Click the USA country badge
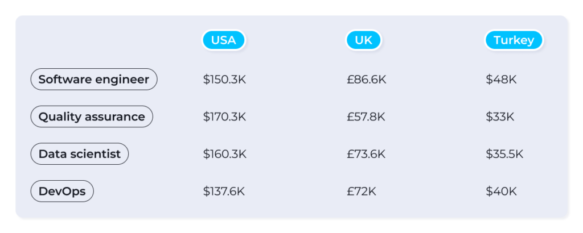 click(x=223, y=40)
